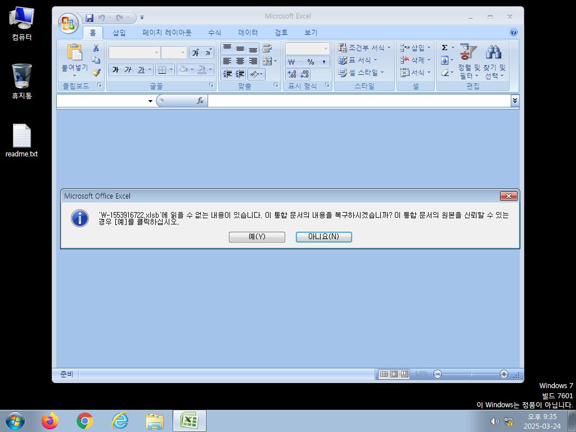Click the Bottom Align icon
Screen dimensions: 576x432
pyautogui.click(x=253, y=48)
